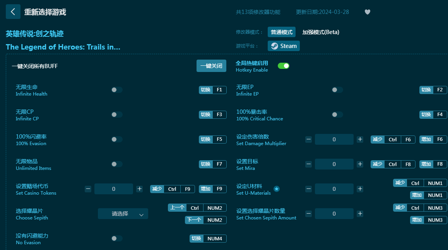Decrease Set Damage Multiplier with minus
The height and width of the screenshot is (250, 448).
[308, 139]
